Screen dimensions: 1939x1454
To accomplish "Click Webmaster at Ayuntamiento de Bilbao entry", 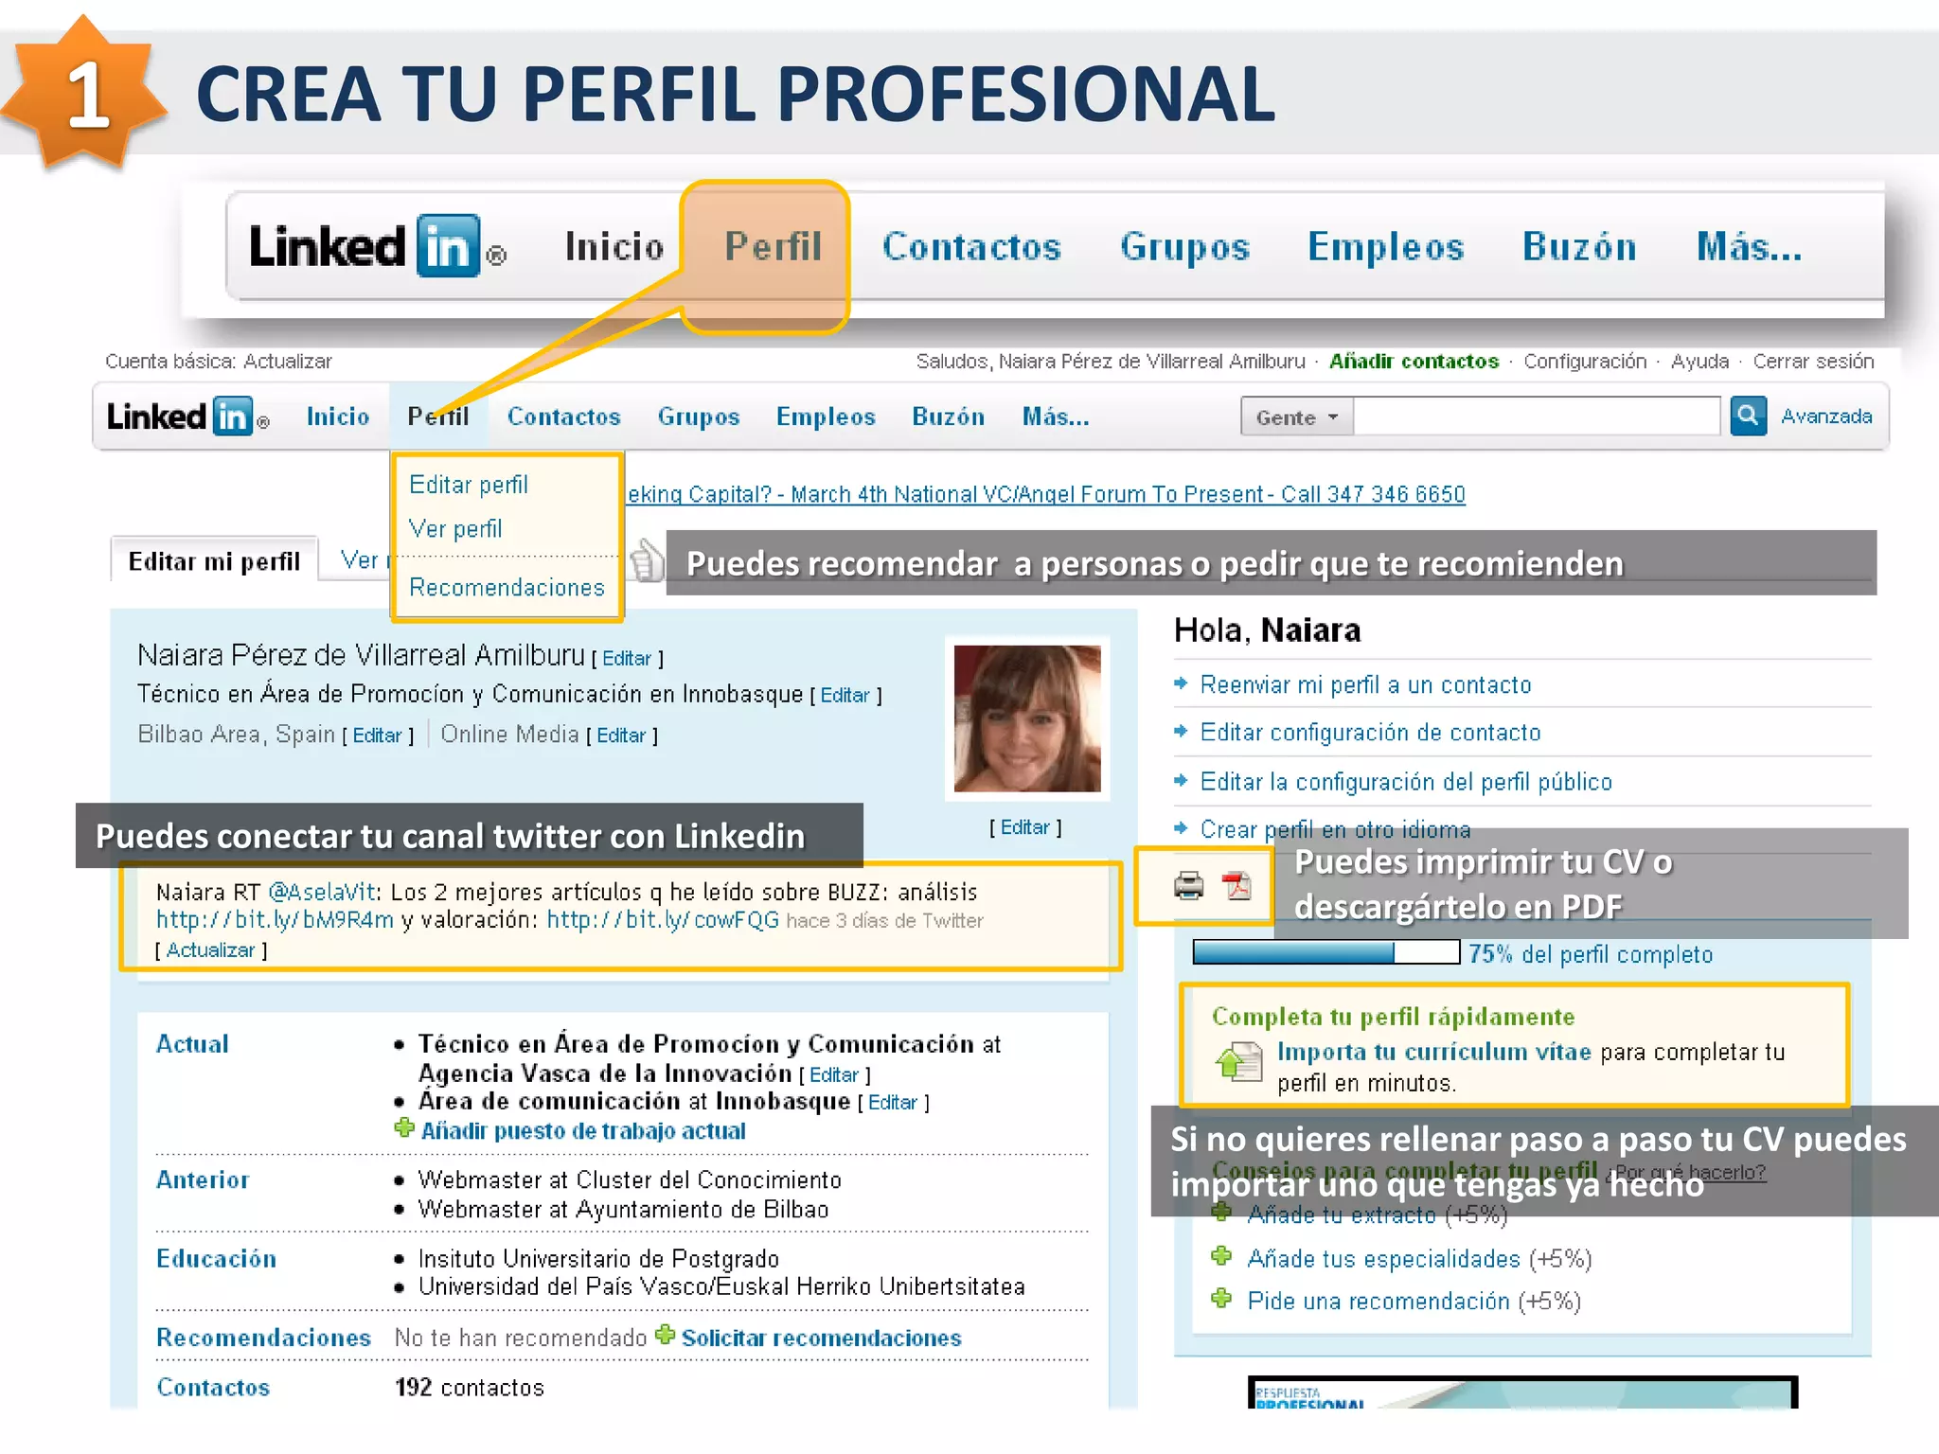I will point(623,1210).
